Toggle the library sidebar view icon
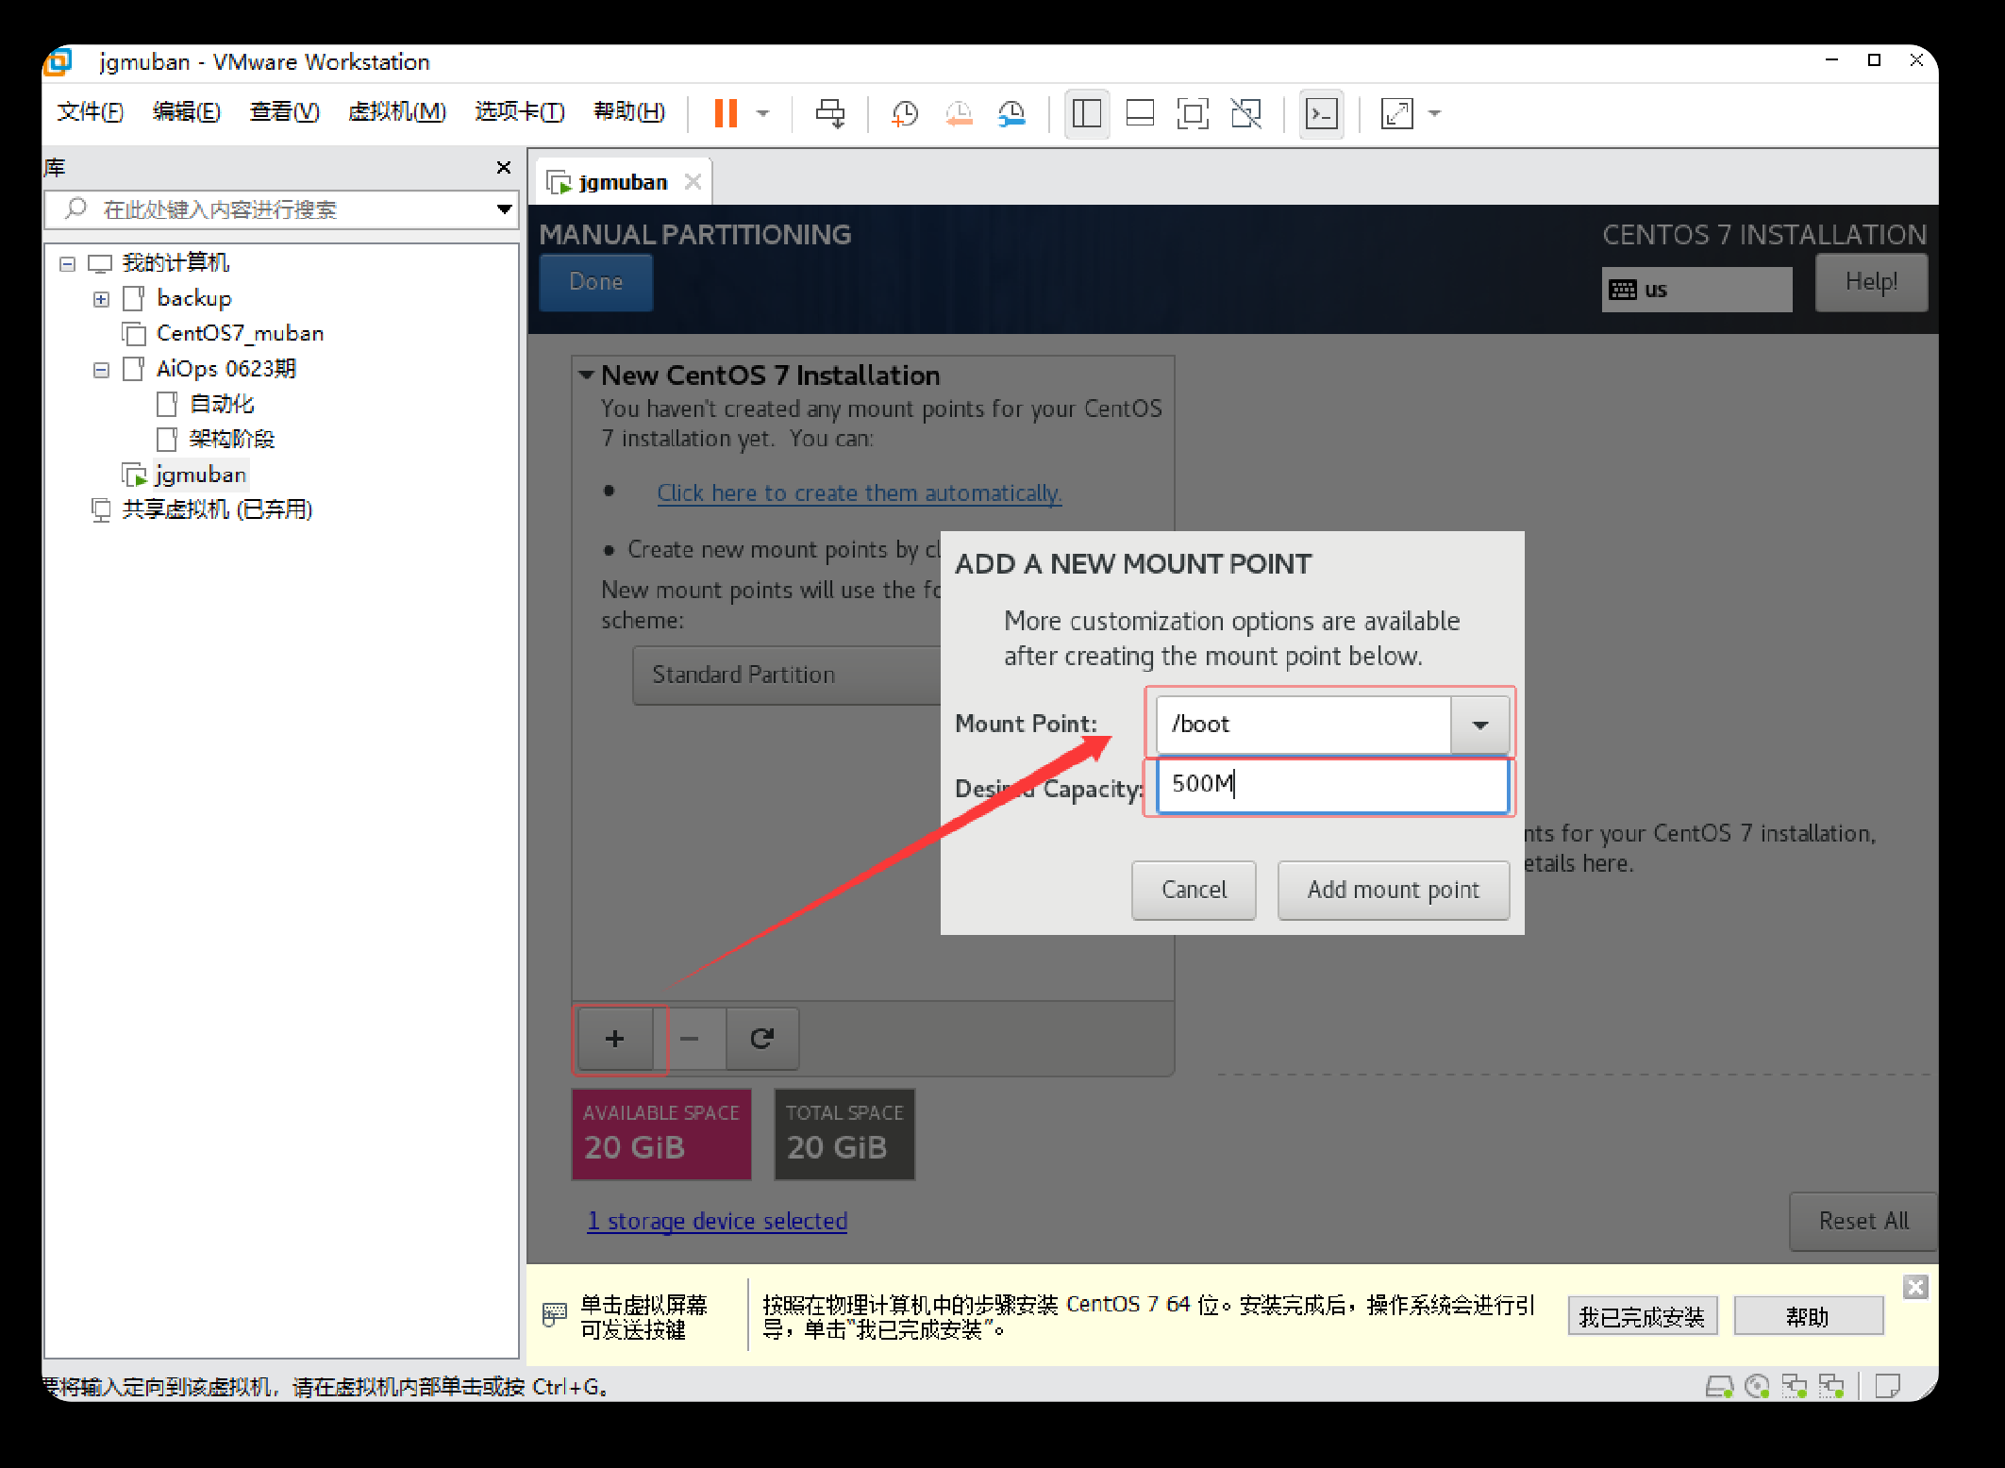The width and height of the screenshot is (2005, 1468). pos(1086,114)
